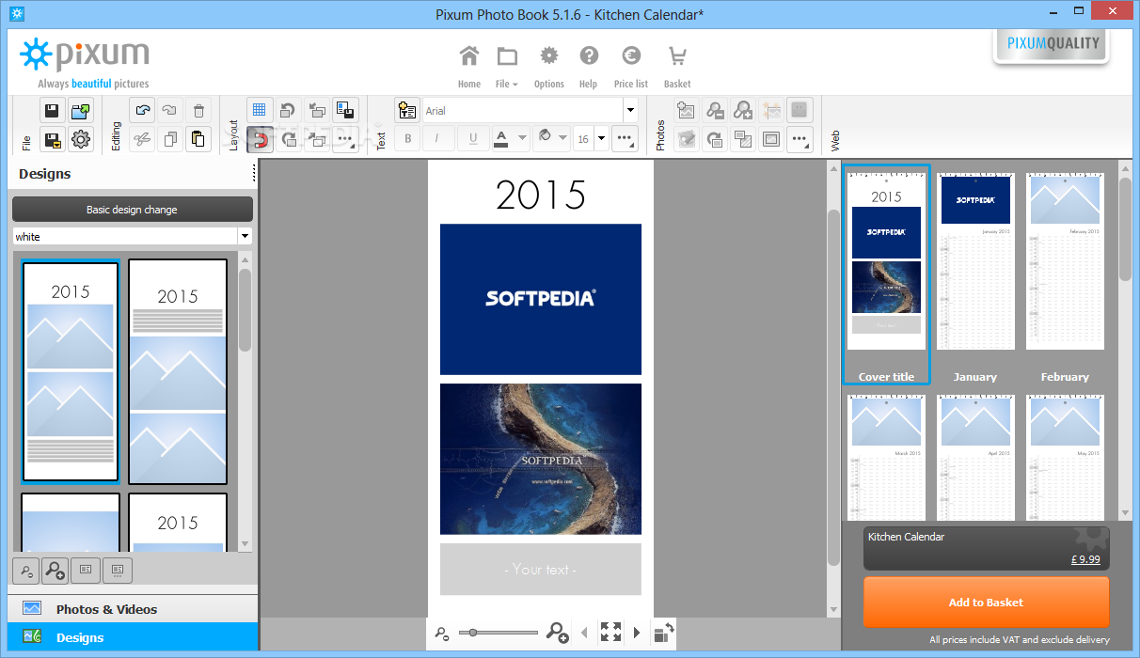
Task: Click the Save As floppy icon
Action: [x=53, y=139]
